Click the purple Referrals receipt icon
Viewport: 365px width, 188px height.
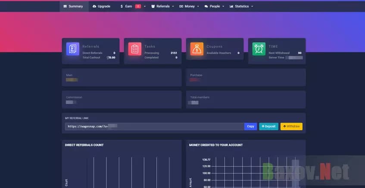point(73,49)
